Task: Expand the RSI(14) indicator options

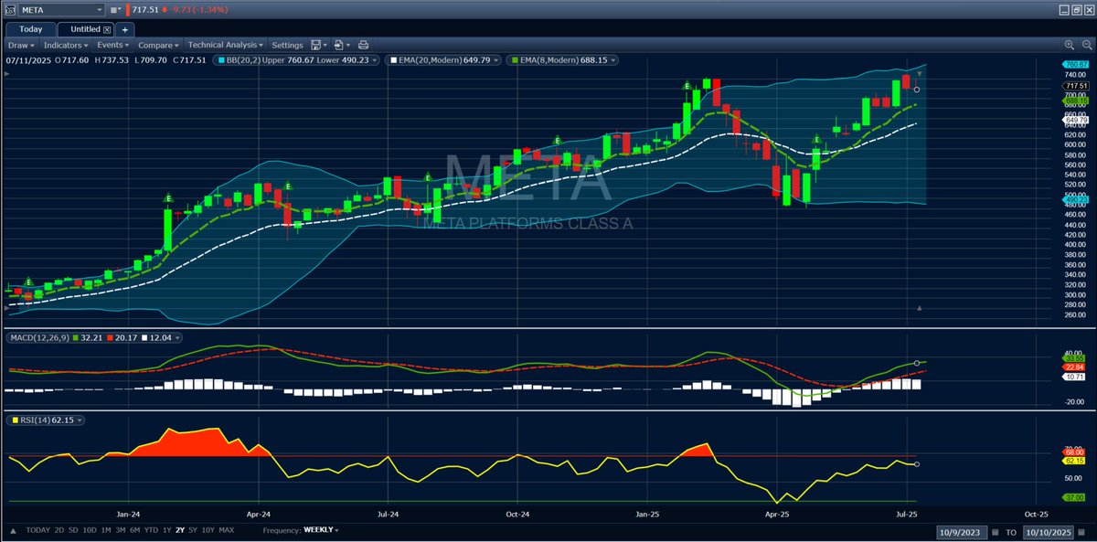Action: (80, 420)
